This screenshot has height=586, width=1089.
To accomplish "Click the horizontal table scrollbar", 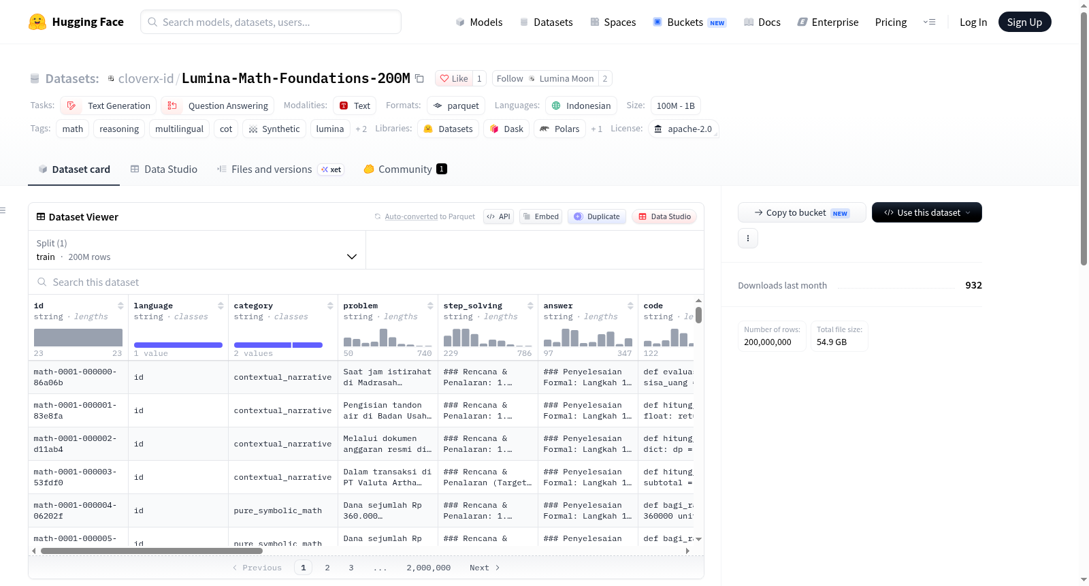I will (152, 551).
